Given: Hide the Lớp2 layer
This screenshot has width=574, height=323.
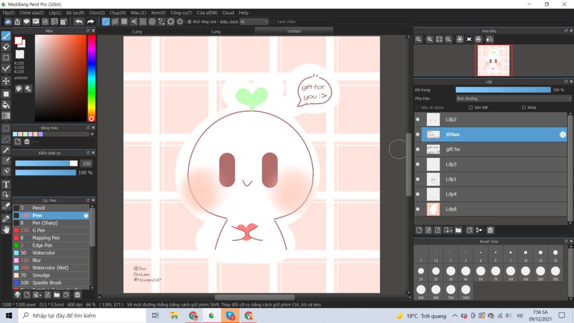Looking at the screenshot, I should pos(418,119).
